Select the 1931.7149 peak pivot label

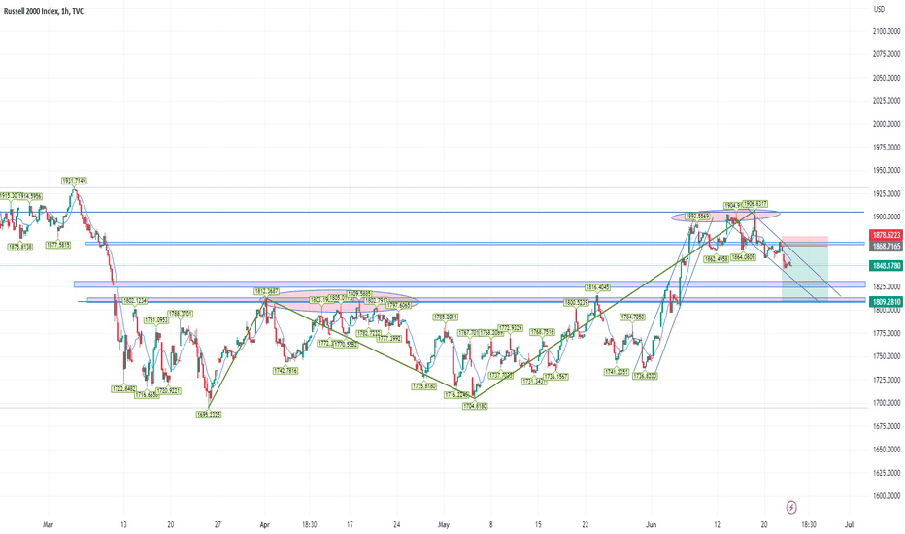click(74, 181)
